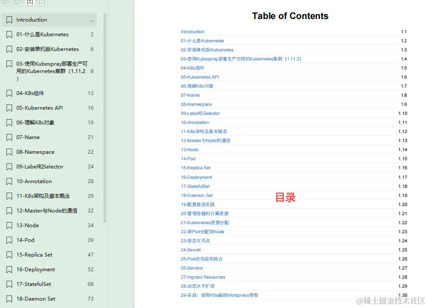Click bookmark icon beside 08-Namespace
Viewport: 428px width, 308px height.
coord(9,152)
